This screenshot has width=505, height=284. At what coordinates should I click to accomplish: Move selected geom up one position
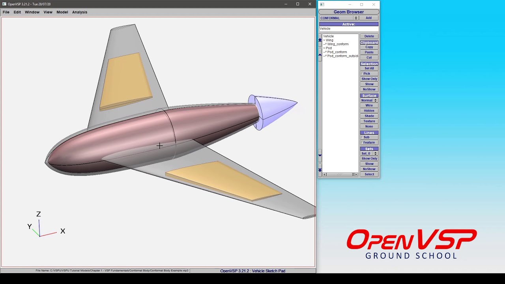320,55
